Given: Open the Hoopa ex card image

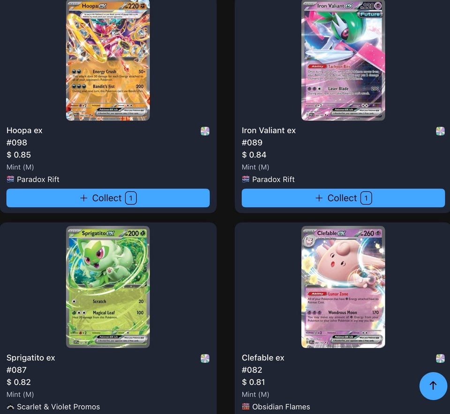Looking at the screenshot, I should tap(108, 60).
